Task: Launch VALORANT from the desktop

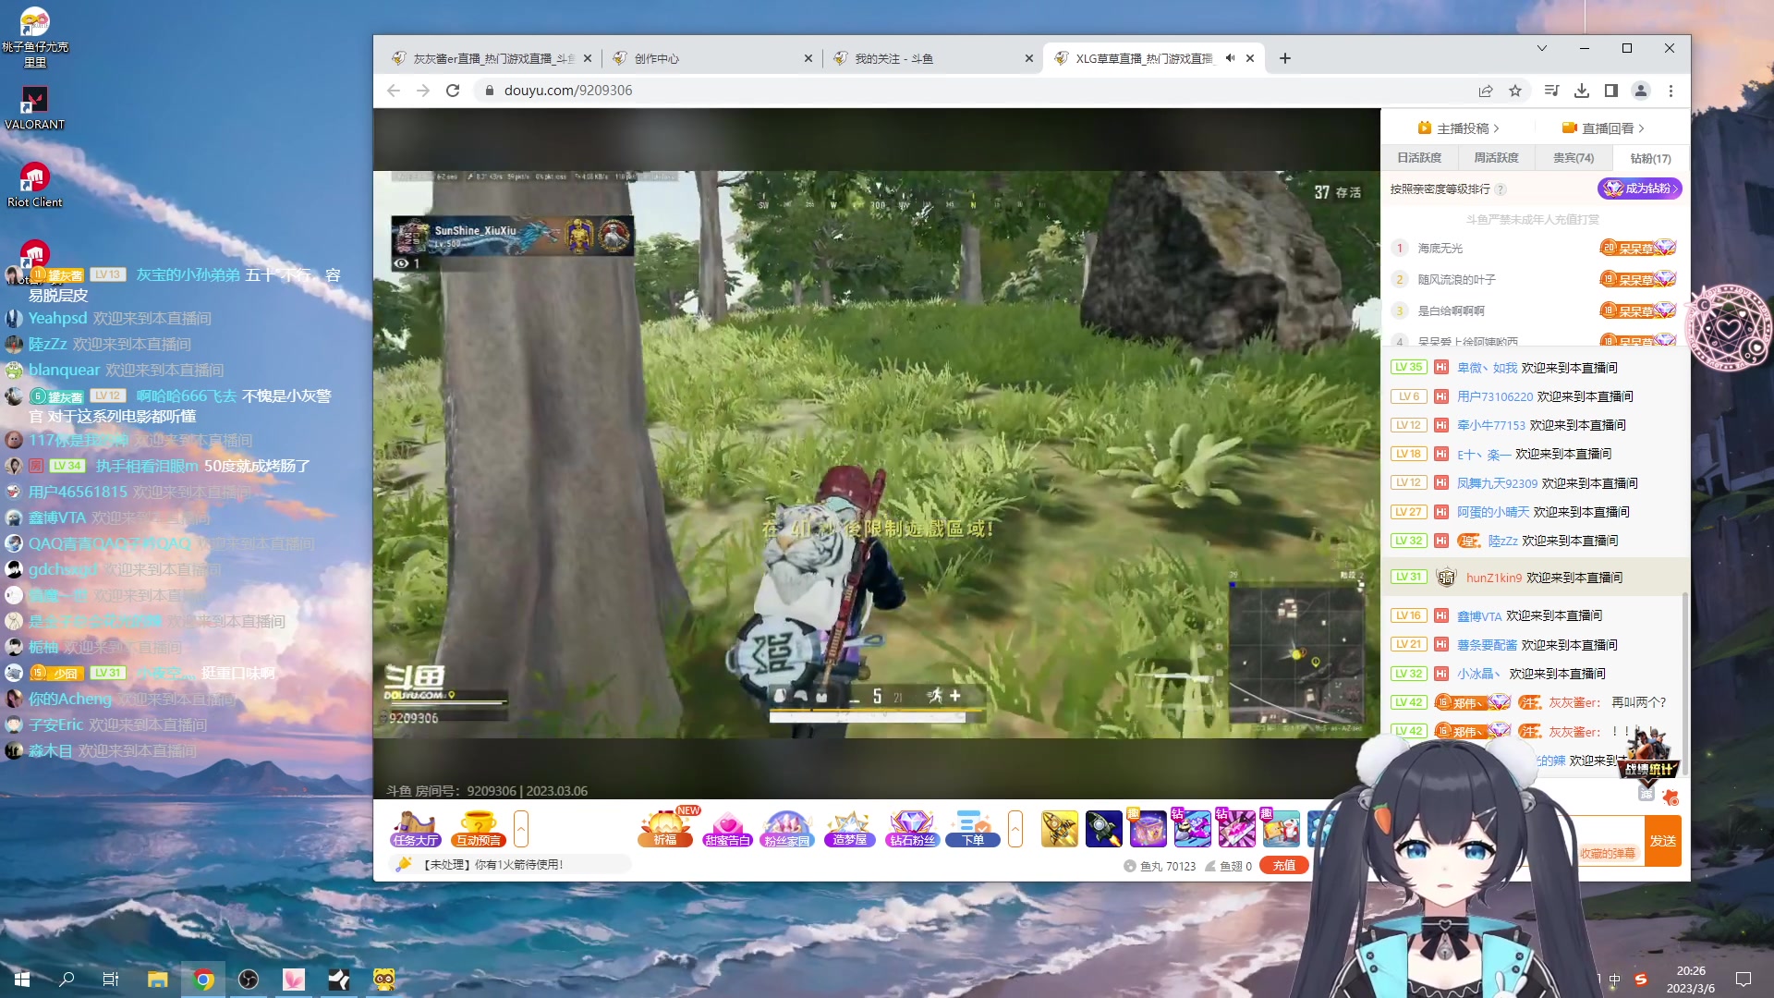Action: 34,107
